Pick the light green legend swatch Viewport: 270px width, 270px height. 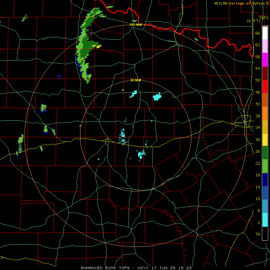(265, 166)
